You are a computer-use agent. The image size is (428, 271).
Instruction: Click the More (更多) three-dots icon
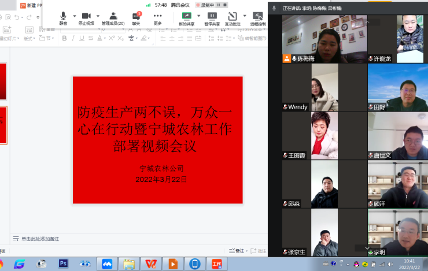click(x=157, y=16)
